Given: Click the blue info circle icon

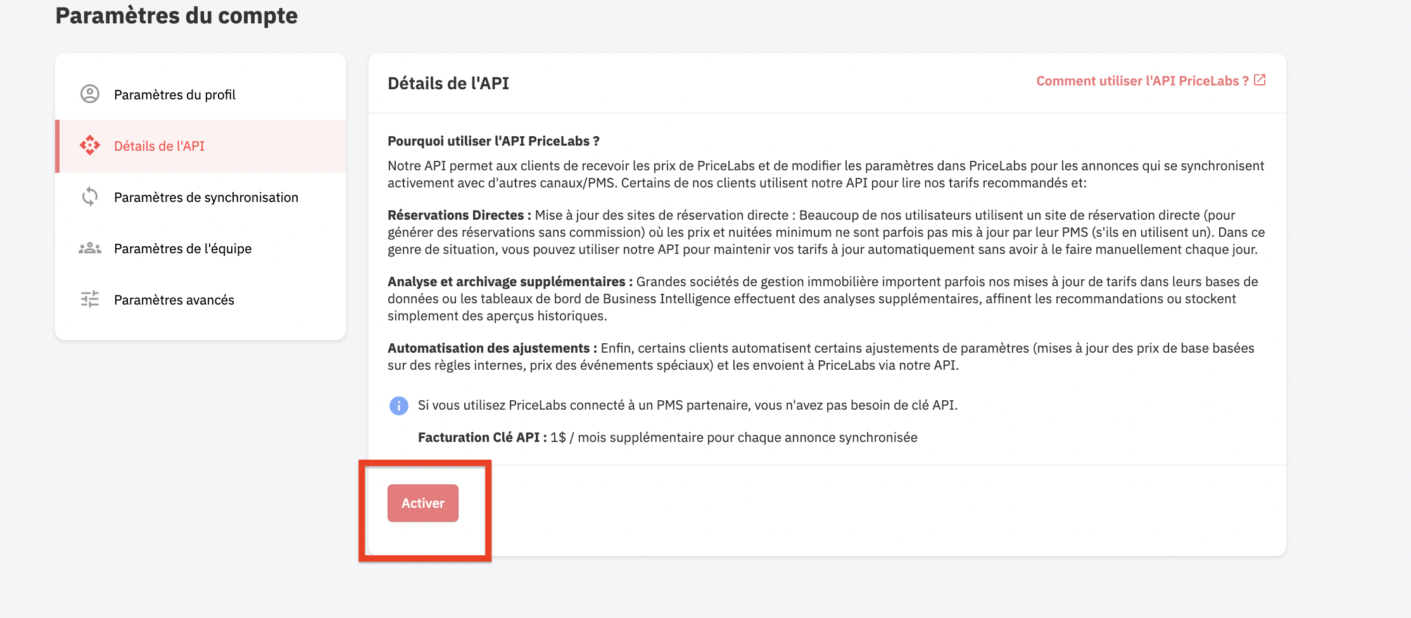Looking at the screenshot, I should (398, 405).
